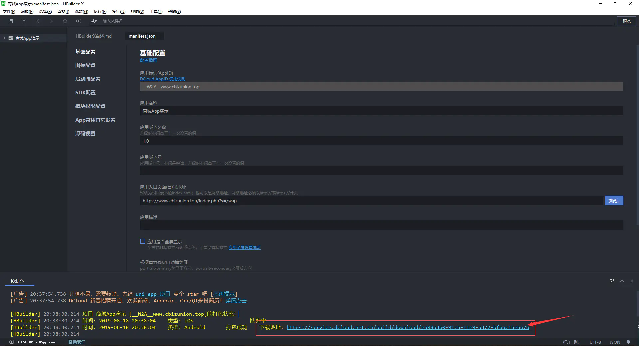Click the console export window icon
Screen dimensions: 639x346
(x=612, y=281)
